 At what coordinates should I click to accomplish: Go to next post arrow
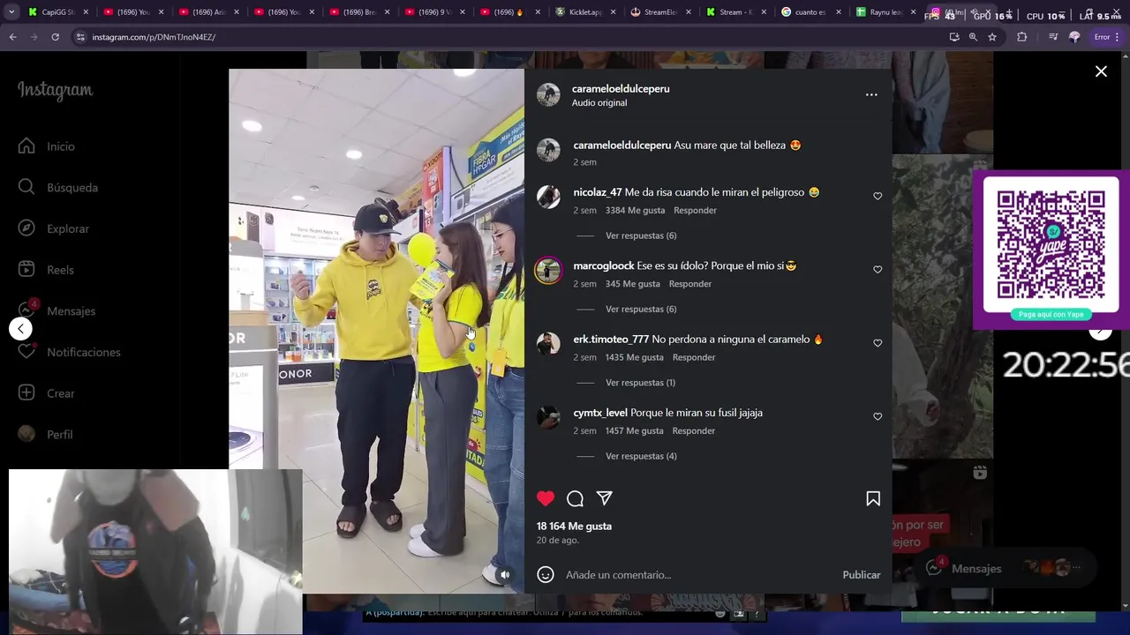point(1100,330)
